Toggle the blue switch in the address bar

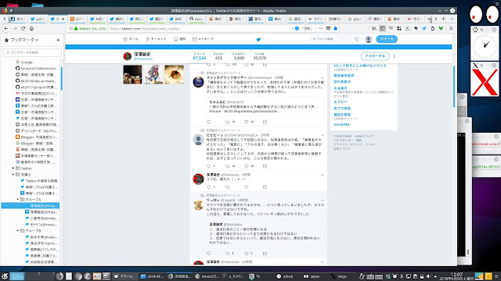[x=296, y=28]
